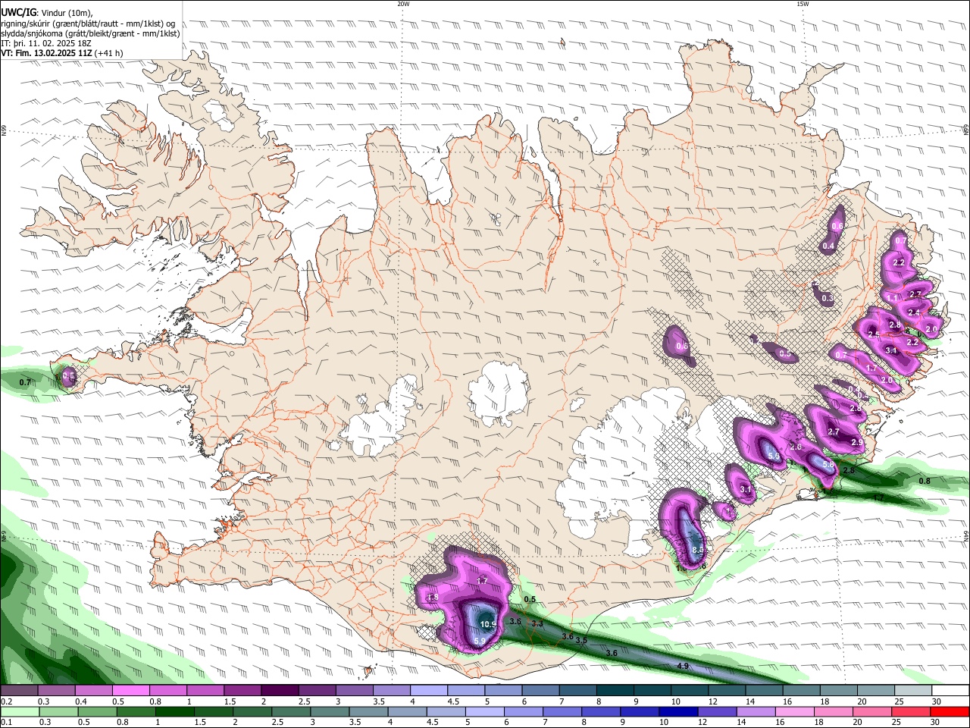Click the 1.1 value on the east coast

pyautogui.click(x=893, y=298)
